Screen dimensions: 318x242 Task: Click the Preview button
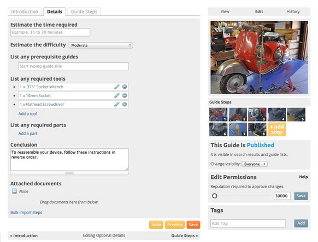point(175,225)
